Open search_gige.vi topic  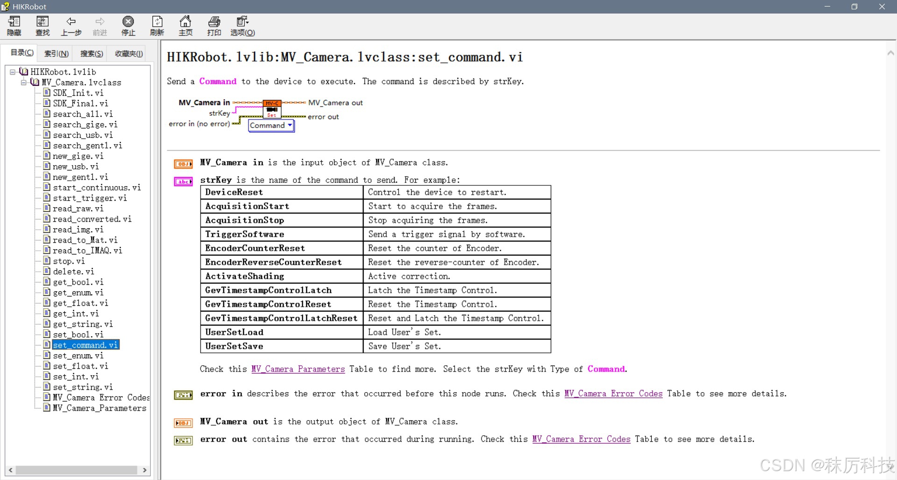tap(85, 124)
